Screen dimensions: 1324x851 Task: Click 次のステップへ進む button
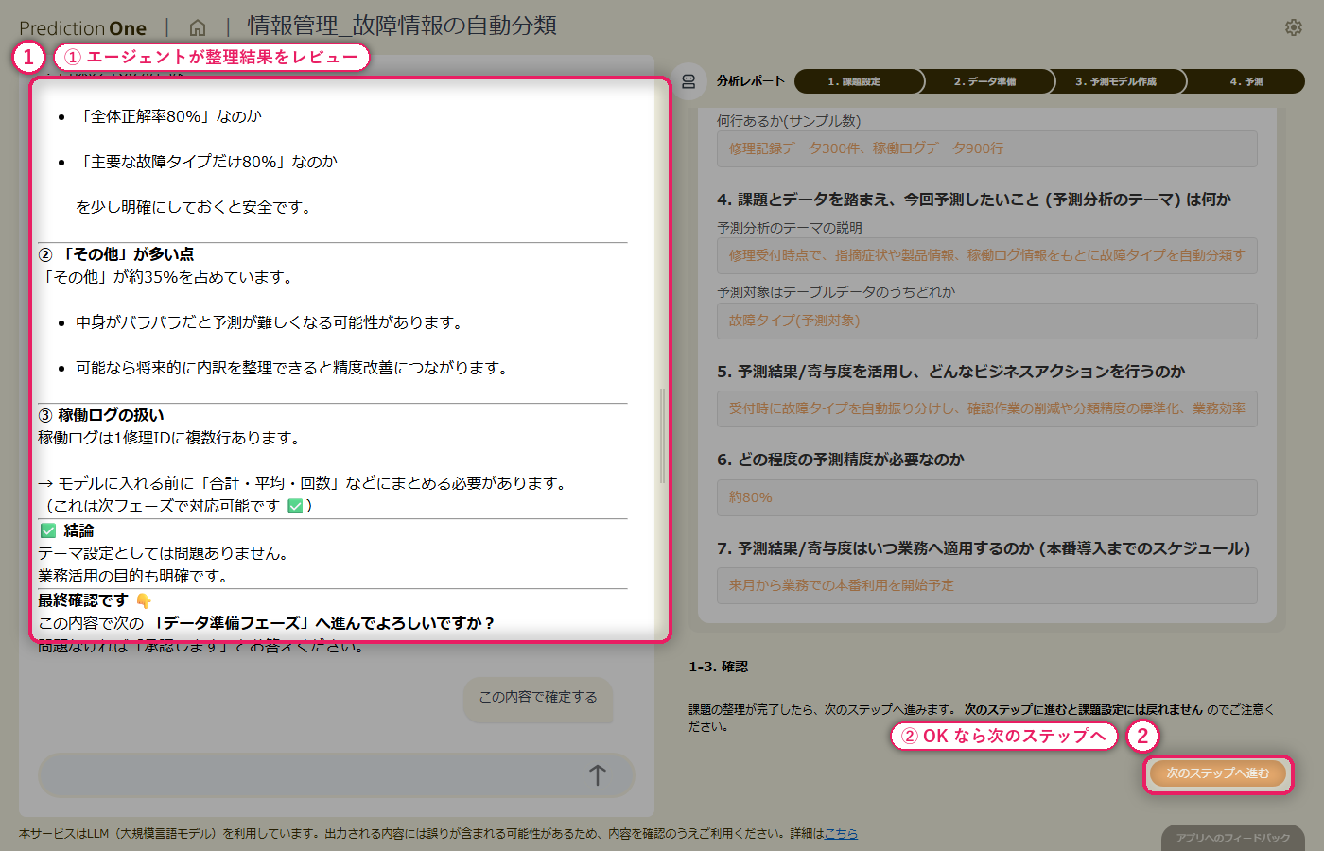pos(1218,773)
